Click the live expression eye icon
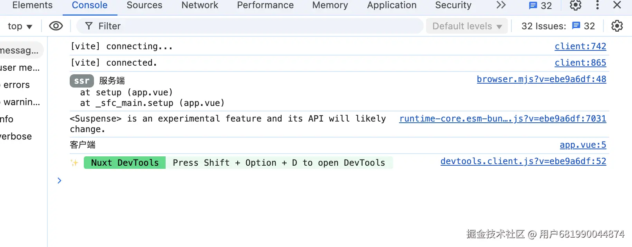632x247 pixels. coord(56,26)
